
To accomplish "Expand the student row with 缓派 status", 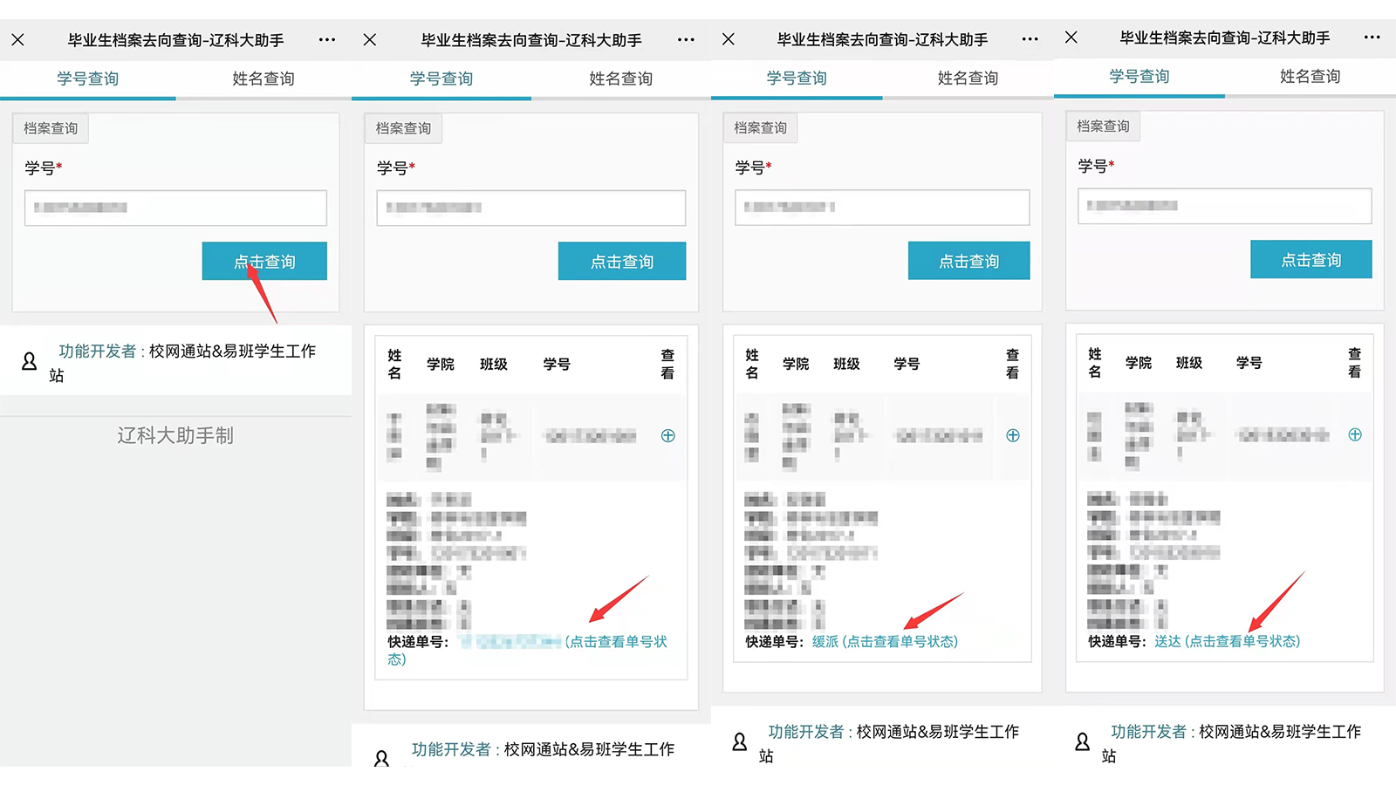I will point(1012,435).
